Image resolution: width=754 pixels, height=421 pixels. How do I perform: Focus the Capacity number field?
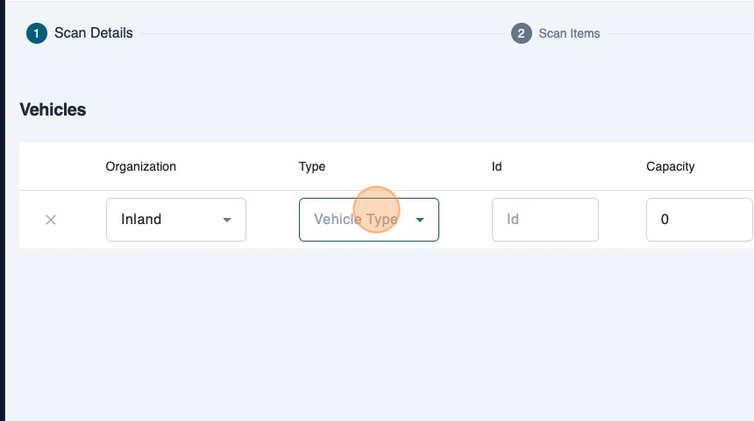(x=699, y=220)
